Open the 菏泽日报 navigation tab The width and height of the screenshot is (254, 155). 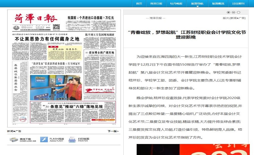point(156,4)
